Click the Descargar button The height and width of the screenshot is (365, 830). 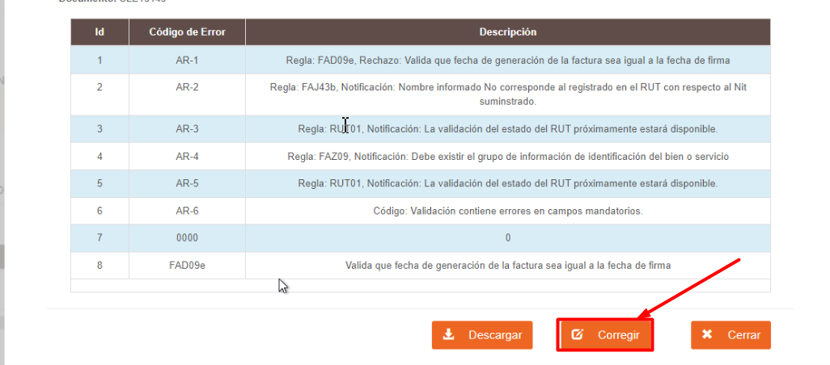(481, 335)
